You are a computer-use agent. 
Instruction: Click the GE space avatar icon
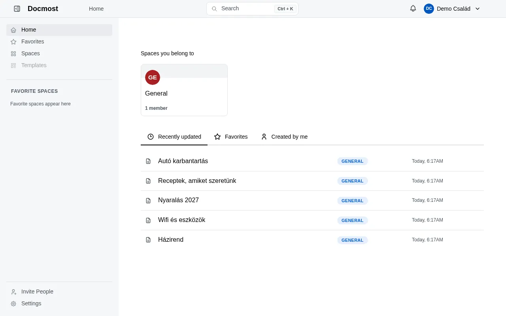coord(153,77)
